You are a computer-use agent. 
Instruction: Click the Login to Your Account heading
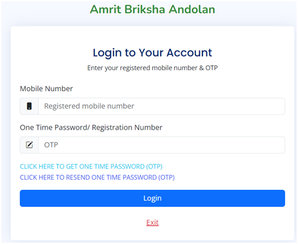[x=153, y=52]
